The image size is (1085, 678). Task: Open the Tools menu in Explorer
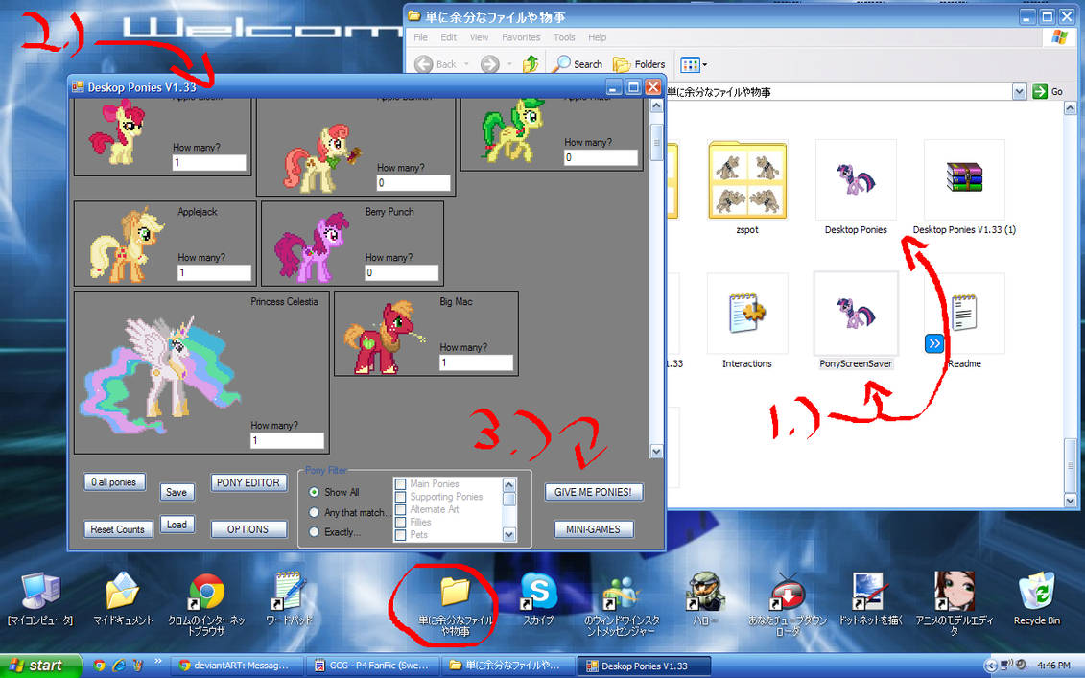pyautogui.click(x=564, y=37)
